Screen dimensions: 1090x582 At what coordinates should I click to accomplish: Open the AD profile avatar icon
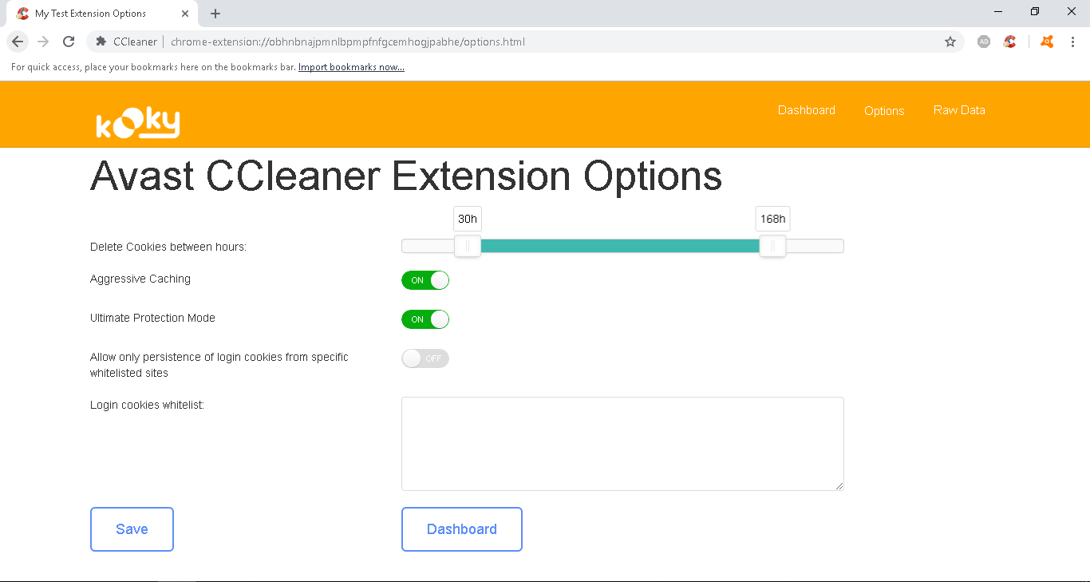984,42
